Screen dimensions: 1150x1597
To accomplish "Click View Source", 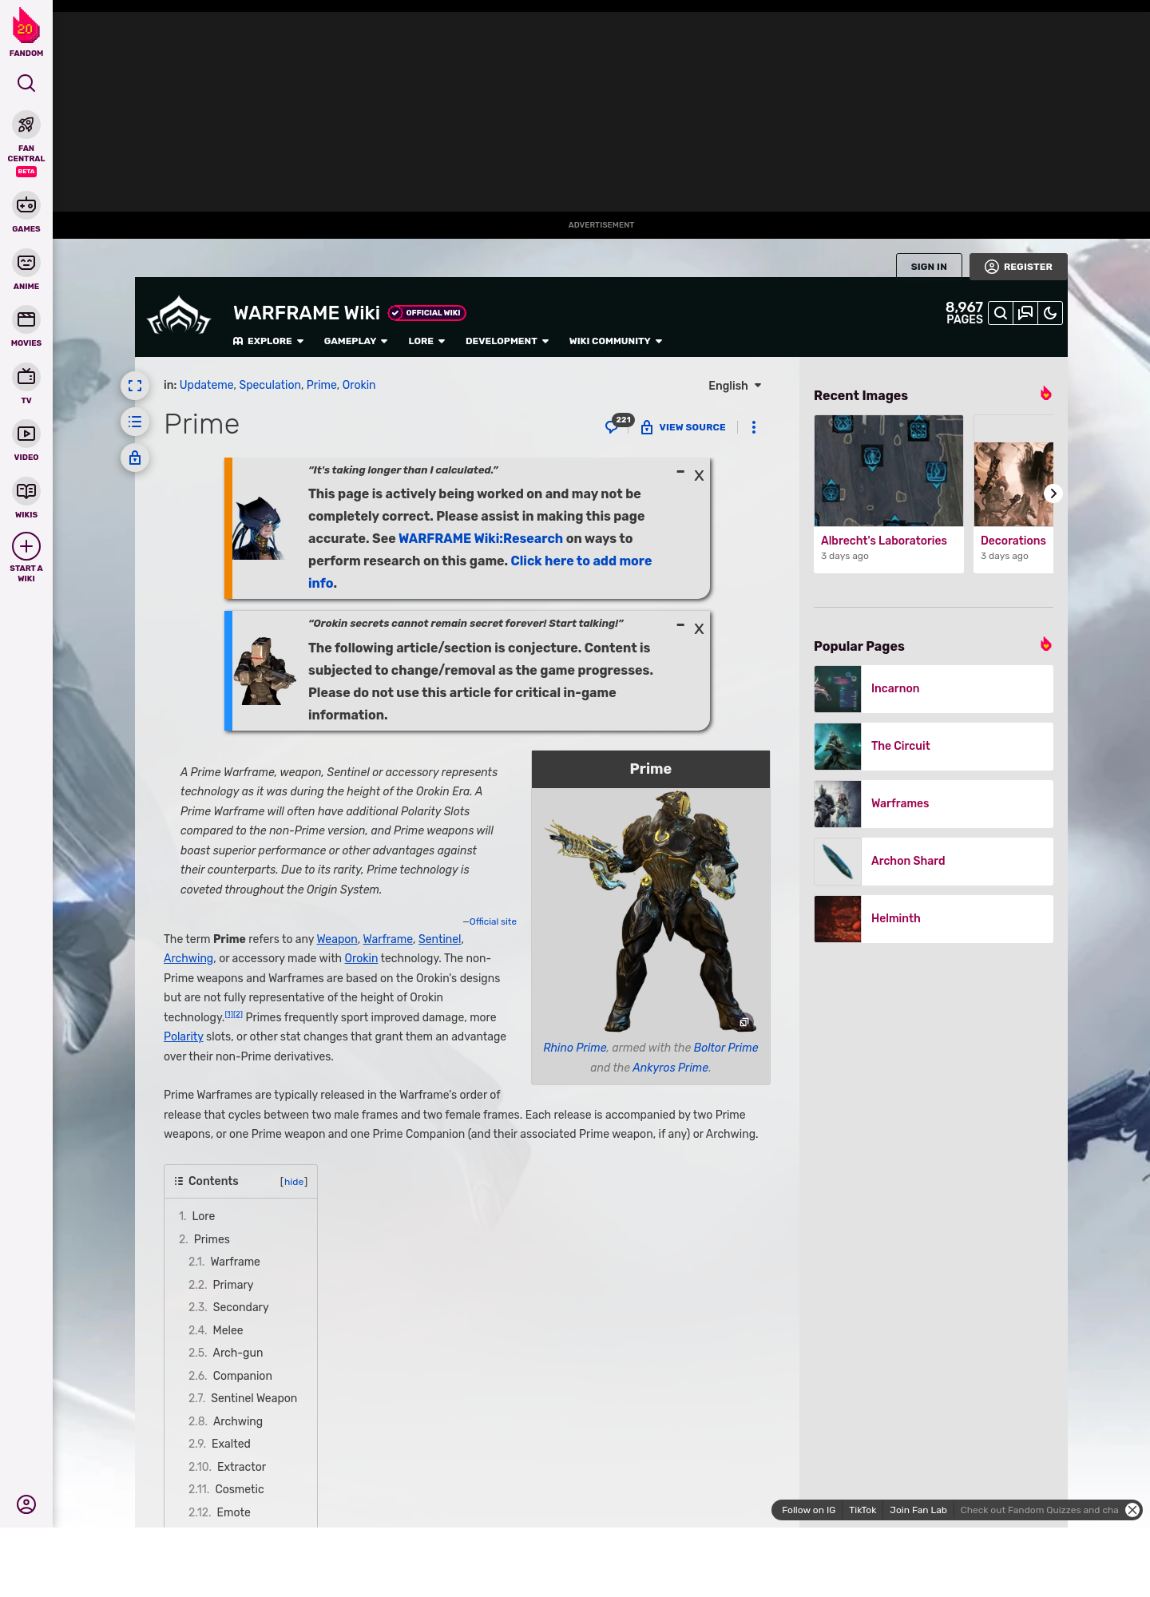I will coord(683,427).
